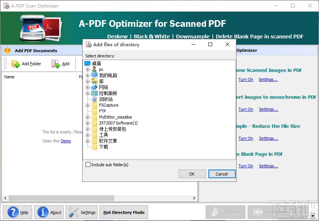319x221 pixels.
Task: Expand the FSCapture folder node
Action: pyautogui.click(x=88, y=105)
